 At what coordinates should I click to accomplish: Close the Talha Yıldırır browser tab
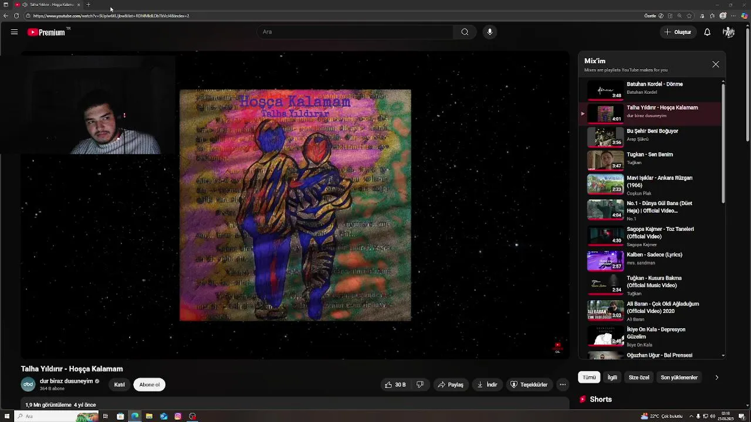point(79,5)
